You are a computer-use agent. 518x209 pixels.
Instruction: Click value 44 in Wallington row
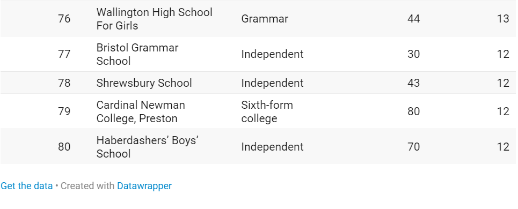point(414,19)
